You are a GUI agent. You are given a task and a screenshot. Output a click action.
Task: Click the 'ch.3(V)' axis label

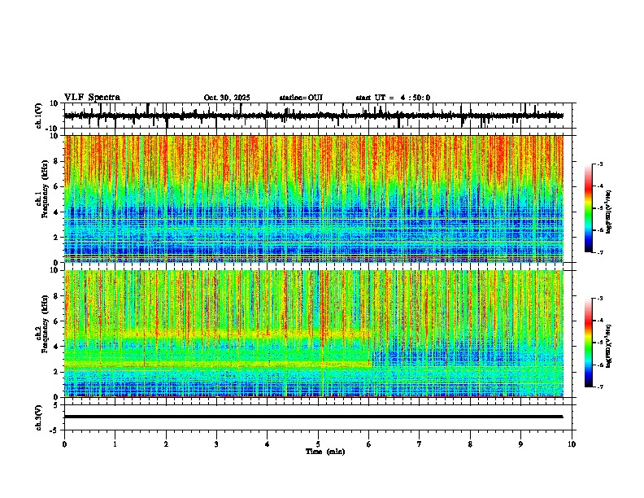(x=39, y=417)
